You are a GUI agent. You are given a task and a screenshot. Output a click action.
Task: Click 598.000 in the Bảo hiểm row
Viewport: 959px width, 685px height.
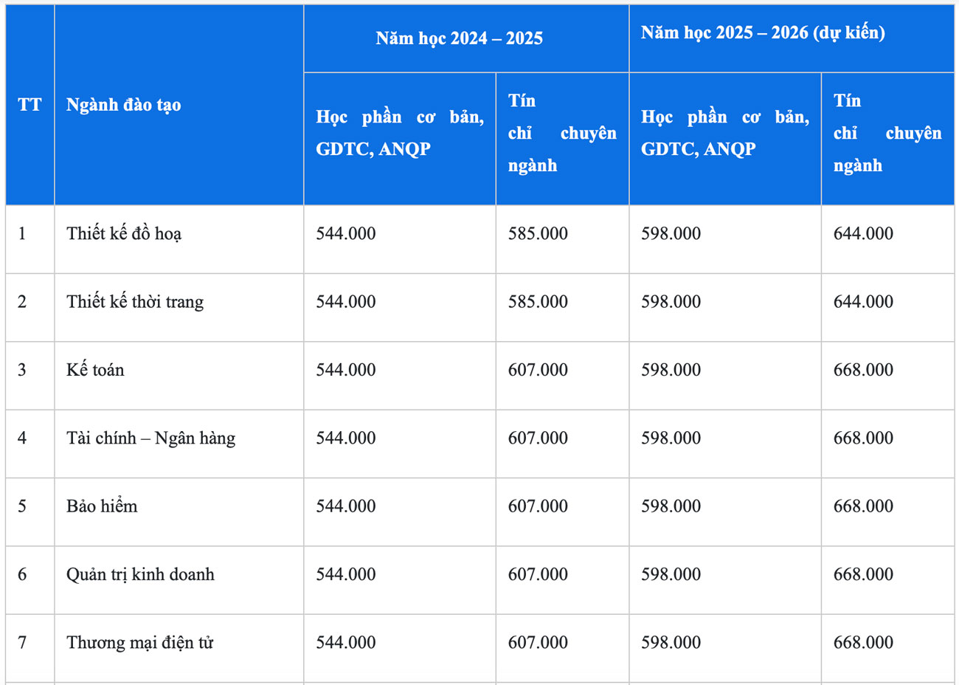click(671, 506)
